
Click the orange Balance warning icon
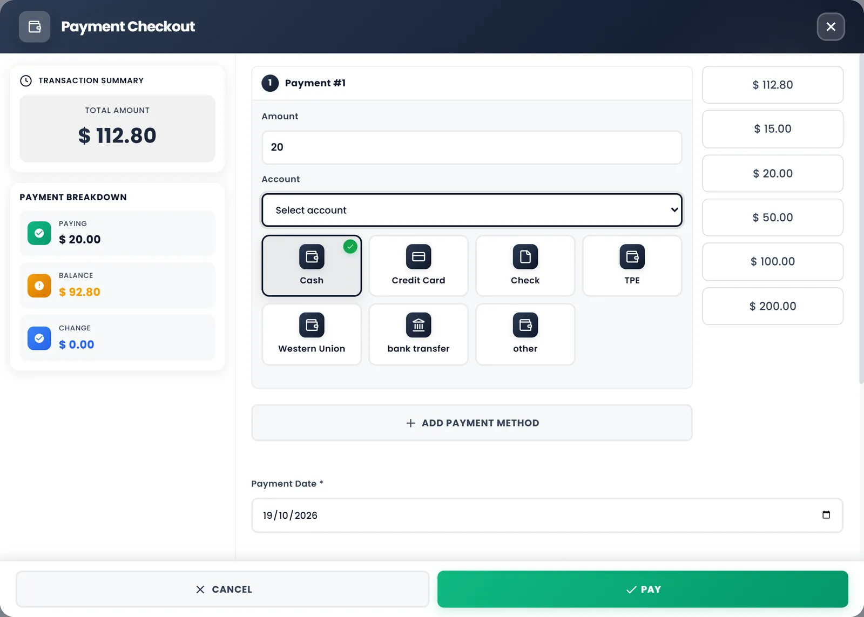pyautogui.click(x=39, y=286)
